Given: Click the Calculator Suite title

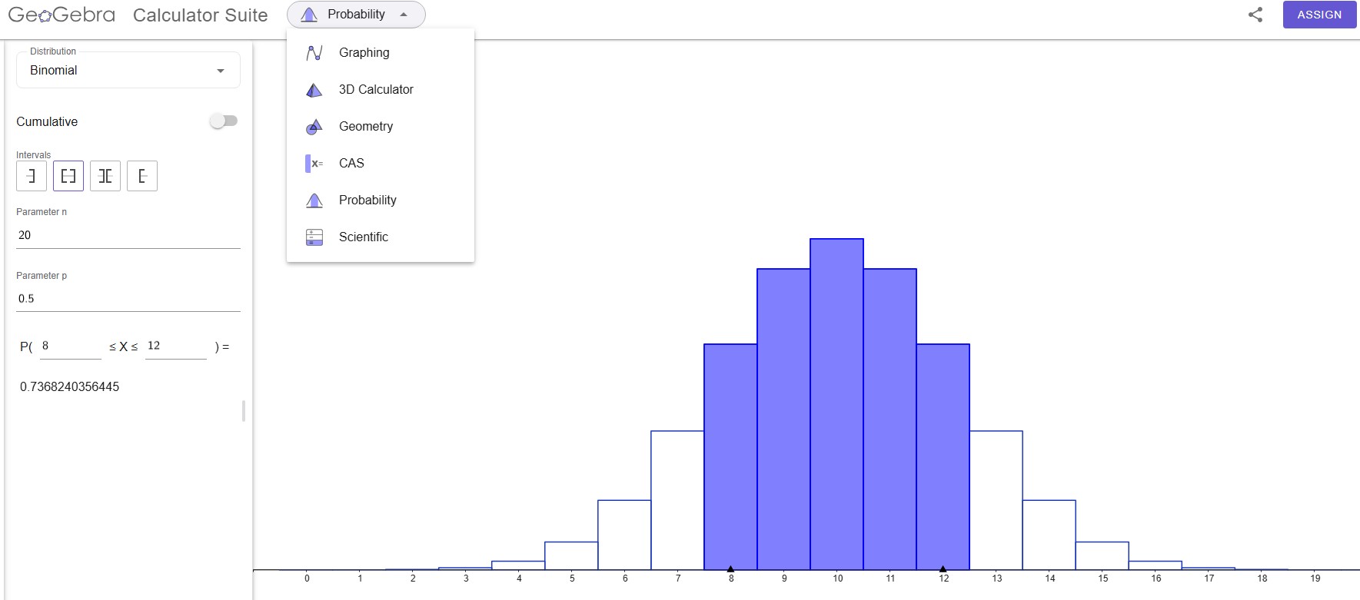Looking at the screenshot, I should (x=201, y=15).
